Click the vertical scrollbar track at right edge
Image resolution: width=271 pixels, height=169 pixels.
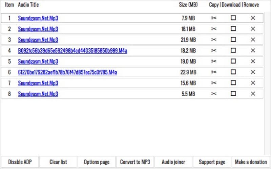[267, 83]
